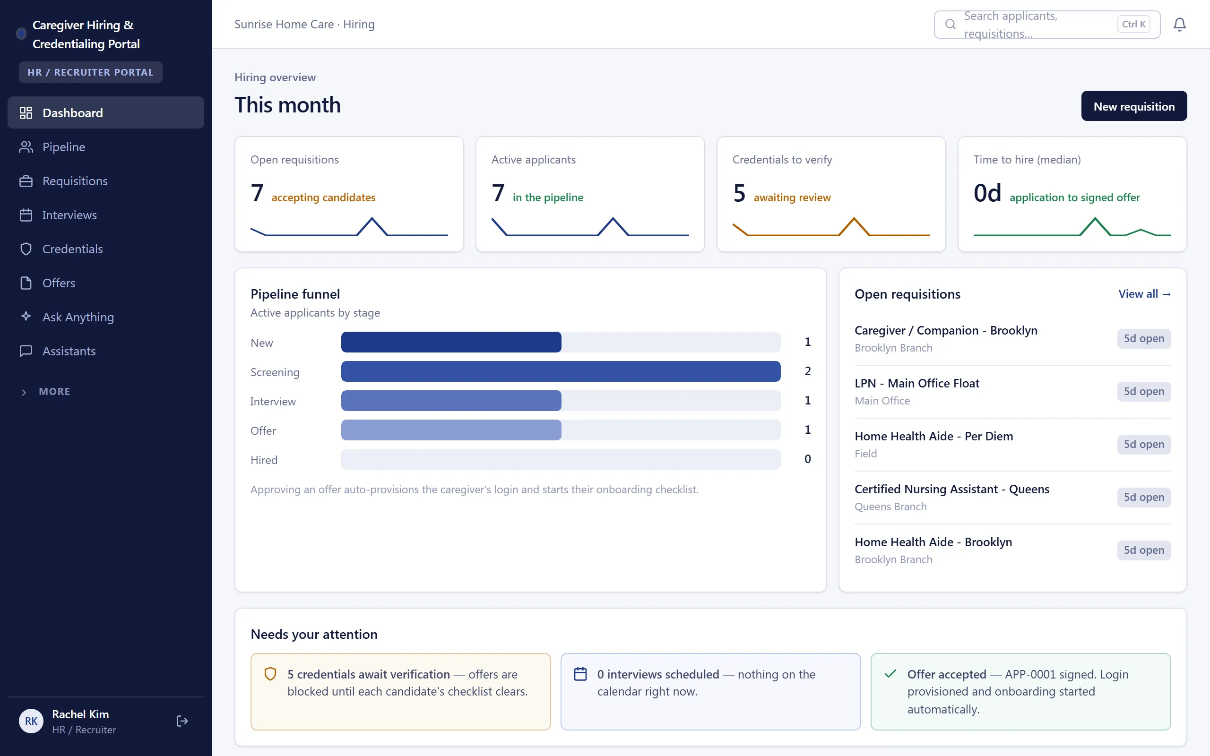Screen dimensions: 1210x756
Task: Open the Credentials to verify stat card
Action: (831, 194)
